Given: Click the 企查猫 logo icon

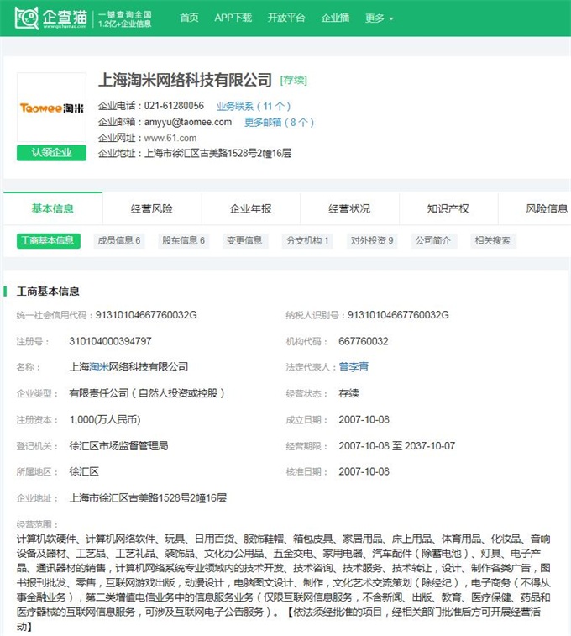Looking at the screenshot, I should 27,18.
